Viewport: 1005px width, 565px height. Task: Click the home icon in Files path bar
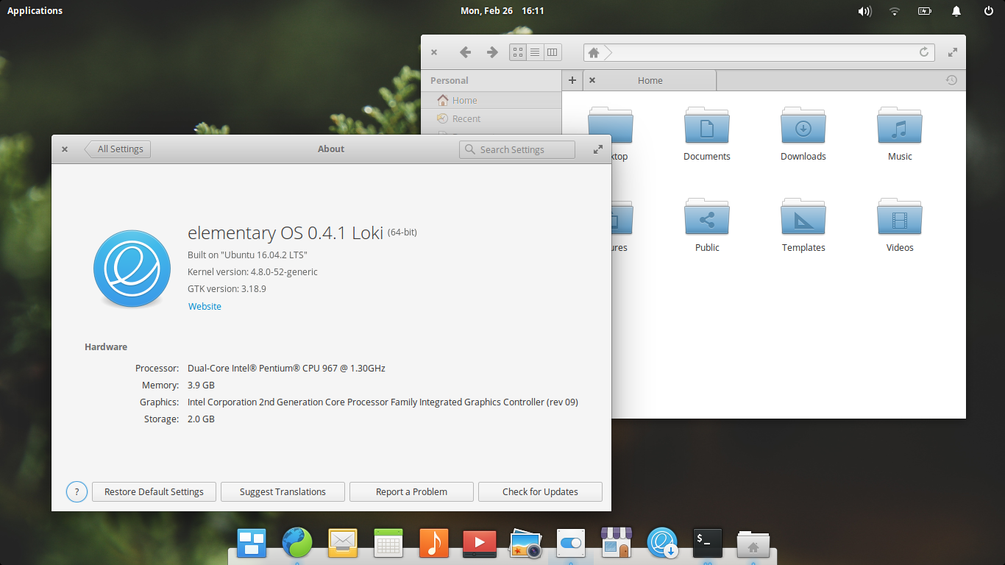(594, 52)
